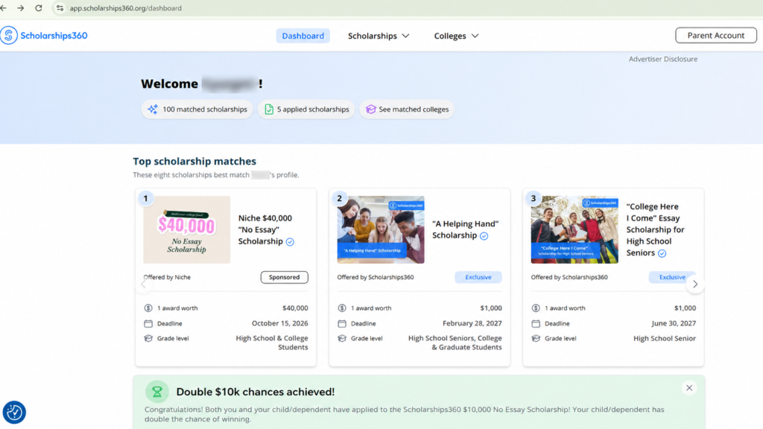Viewport: 763px width, 429px height.
Task: Click the $40,000 award amount text
Action: click(x=295, y=308)
